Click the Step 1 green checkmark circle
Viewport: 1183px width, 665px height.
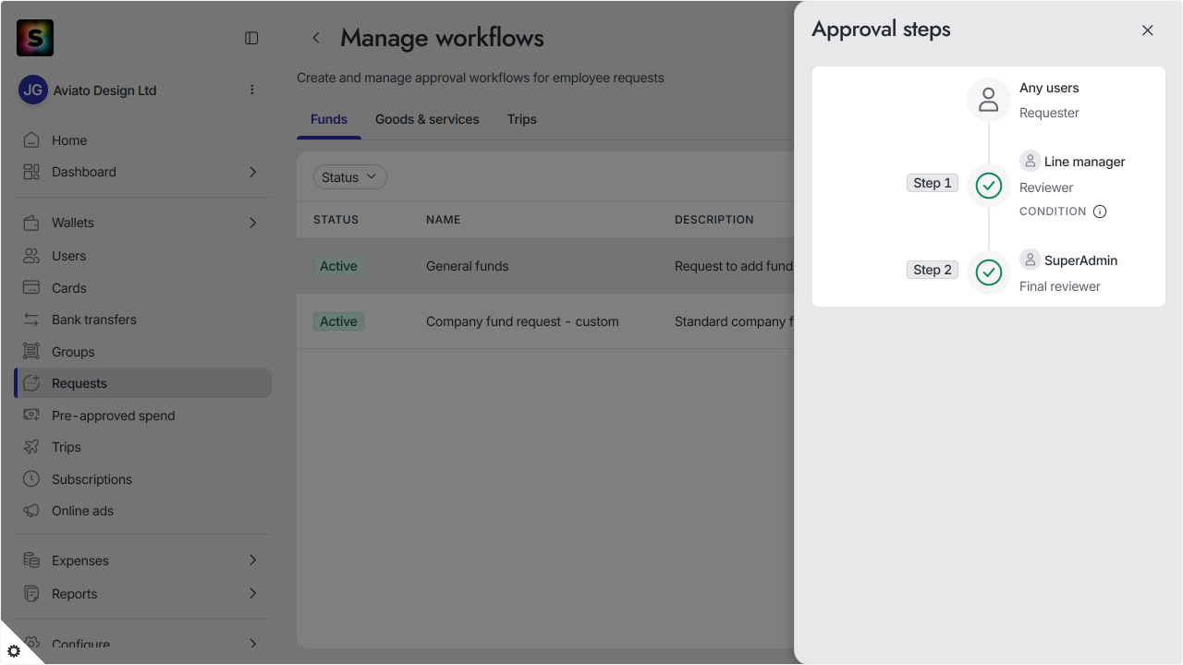pos(989,186)
